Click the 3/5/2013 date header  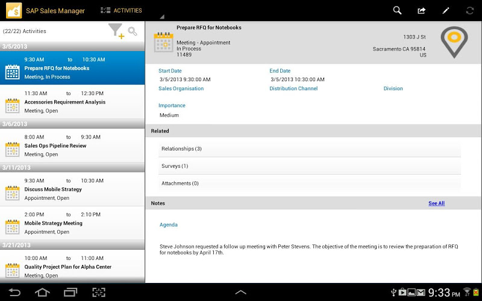(x=72, y=46)
